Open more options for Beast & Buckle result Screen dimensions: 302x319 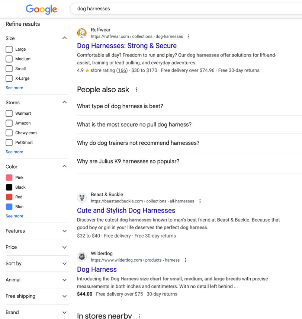point(200,201)
